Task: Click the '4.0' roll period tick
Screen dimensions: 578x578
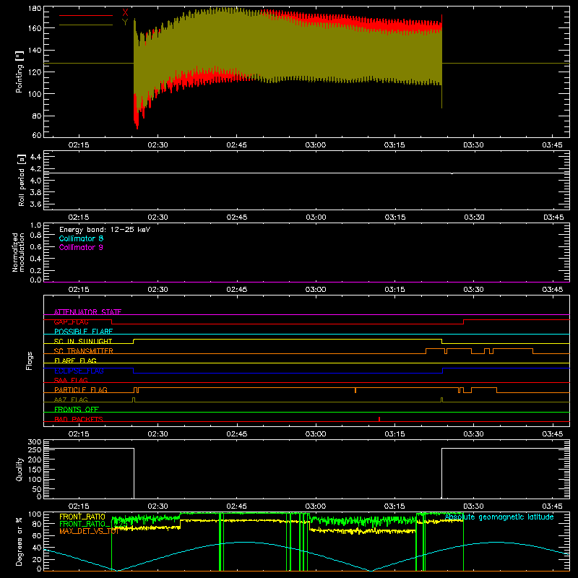Action: 35,181
